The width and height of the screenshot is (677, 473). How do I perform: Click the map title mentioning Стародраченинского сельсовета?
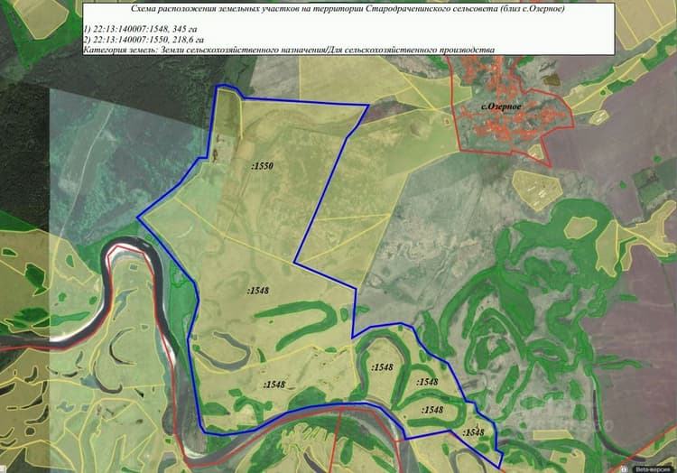coord(348,9)
